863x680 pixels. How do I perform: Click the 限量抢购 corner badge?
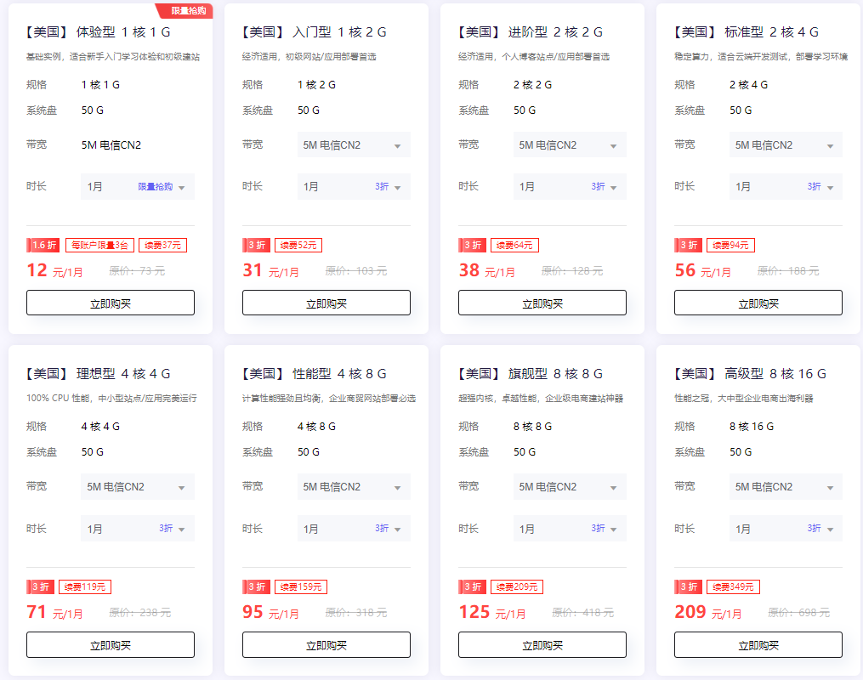point(185,10)
